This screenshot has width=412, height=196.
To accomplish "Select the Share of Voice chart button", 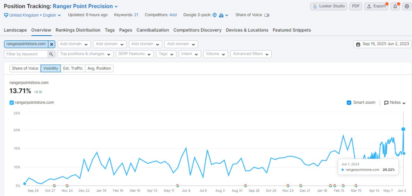I will click(25, 69).
